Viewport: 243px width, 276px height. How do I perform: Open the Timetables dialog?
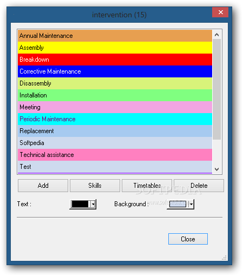tap(147, 186)
